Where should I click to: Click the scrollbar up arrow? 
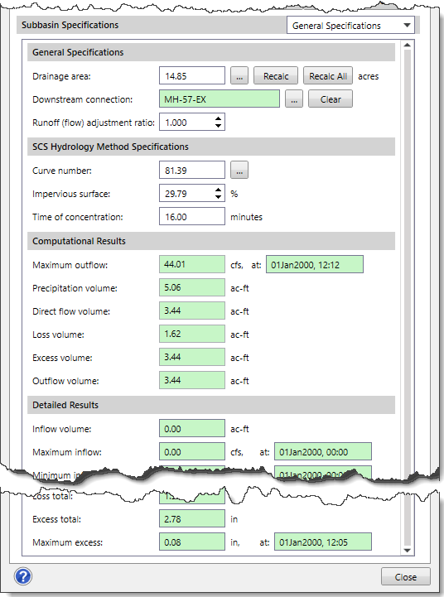point(407,46)
